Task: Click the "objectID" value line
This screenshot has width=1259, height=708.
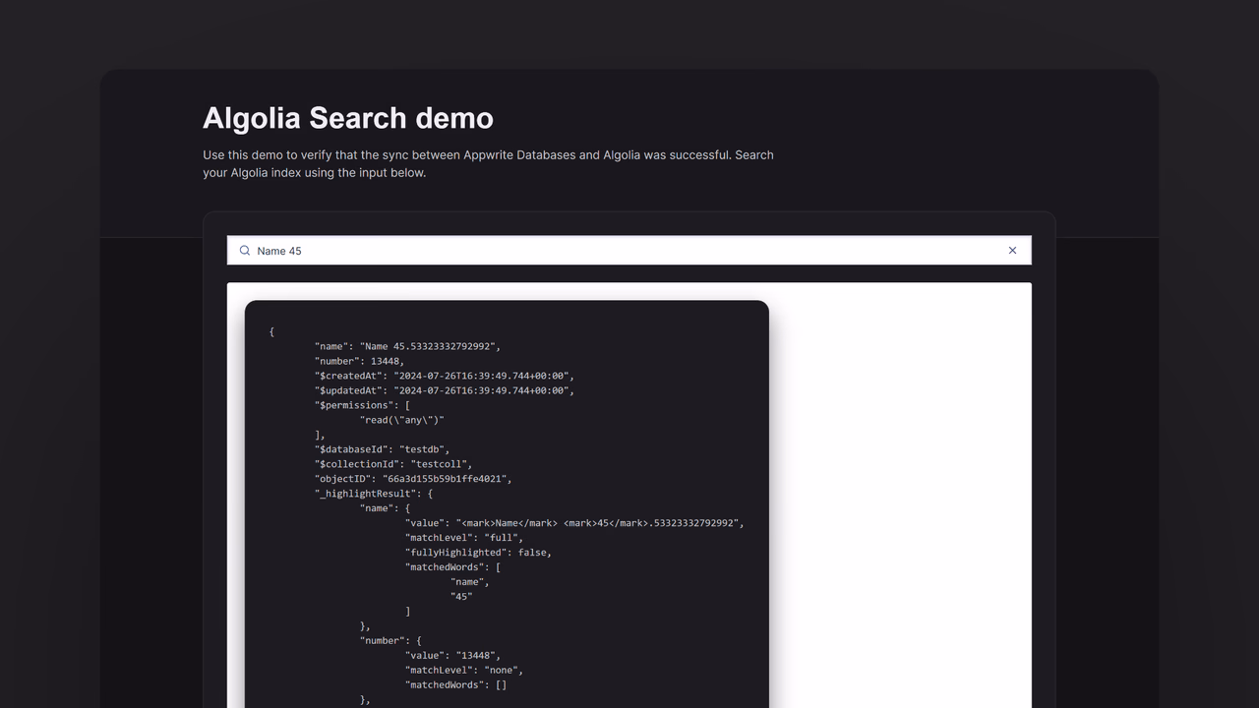Action: point(413,479)
